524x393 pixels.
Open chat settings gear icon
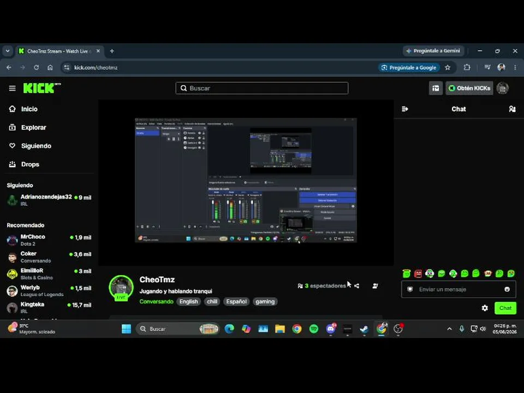click(485, 308)
